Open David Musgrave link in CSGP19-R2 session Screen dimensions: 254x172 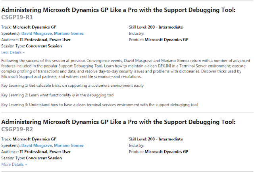pos(37,145)
